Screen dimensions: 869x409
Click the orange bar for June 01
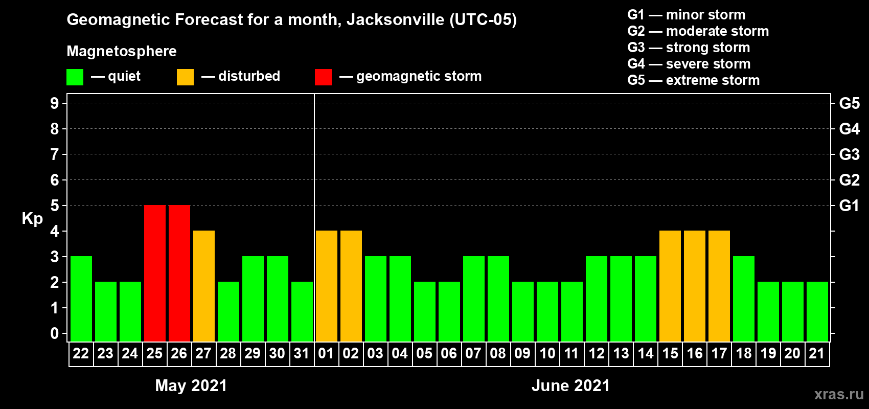click(327, 286)
